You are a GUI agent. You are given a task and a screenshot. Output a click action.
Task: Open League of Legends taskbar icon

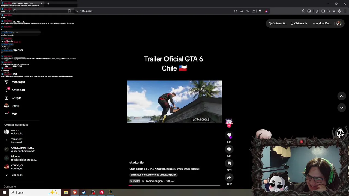coord(111,192)
